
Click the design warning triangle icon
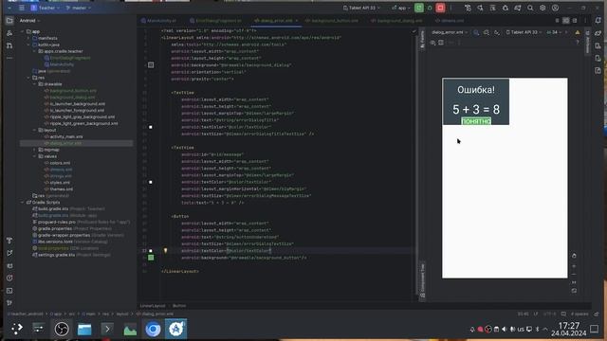[x=578, y=32]
